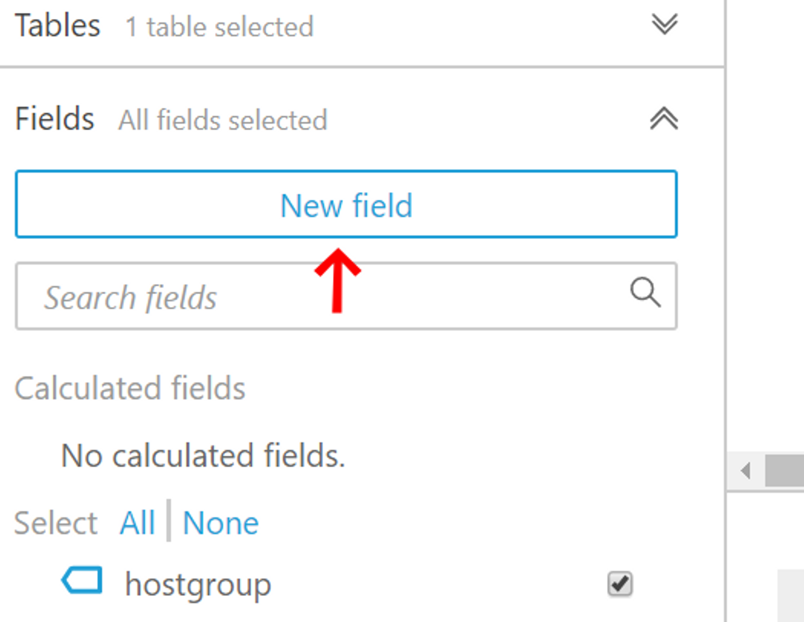This screenshot has width=804, height=622.
Task: Collapse the Fields section chevron
Action: tap(664, 118)
